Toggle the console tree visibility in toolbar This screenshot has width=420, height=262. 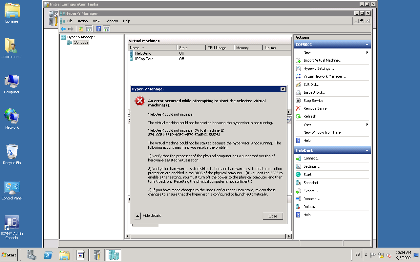pyautogui.click(x=89, y=29)
